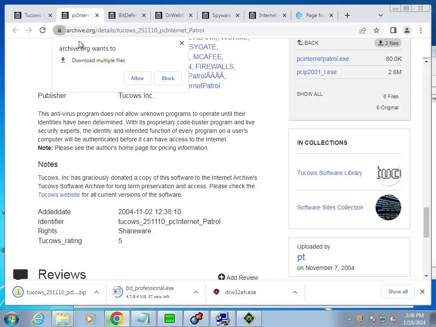Click the muted volume tray icon

click(x=393, y=319)
